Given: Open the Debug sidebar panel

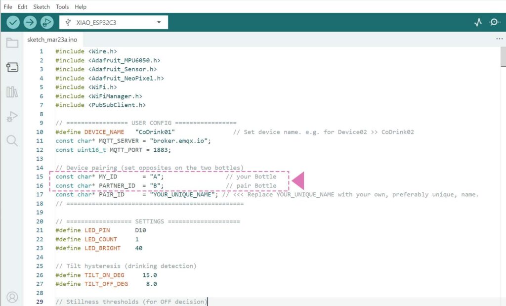Looking at the screenshot, I should point(12,117).
